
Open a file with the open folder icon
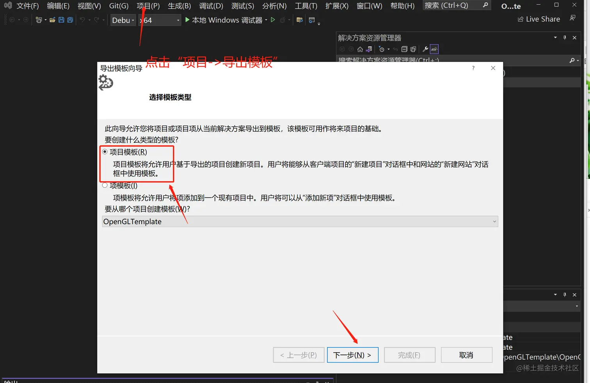point(52,20)
